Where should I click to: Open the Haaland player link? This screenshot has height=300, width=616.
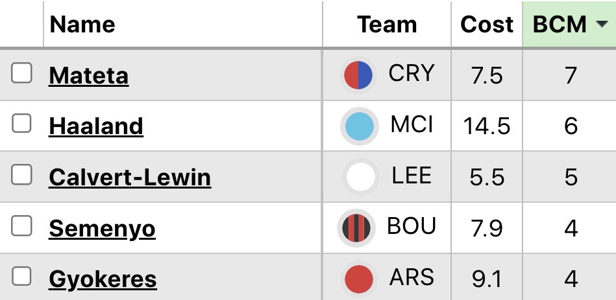pyautogui.click(x=96, y=126)
